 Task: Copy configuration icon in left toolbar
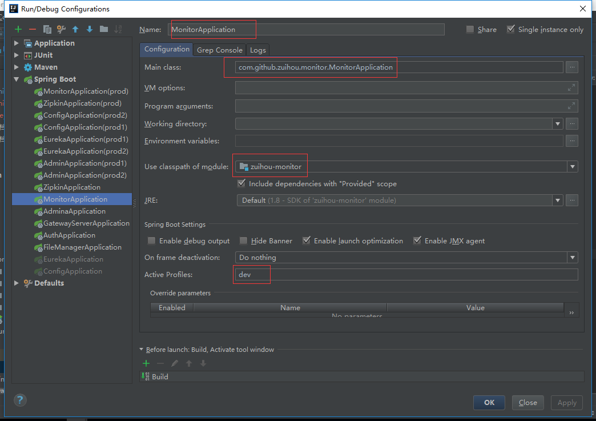click(47, 29)
